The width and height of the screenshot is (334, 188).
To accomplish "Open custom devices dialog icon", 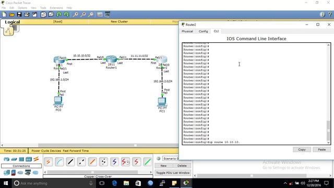I will (x=108, y=15).
